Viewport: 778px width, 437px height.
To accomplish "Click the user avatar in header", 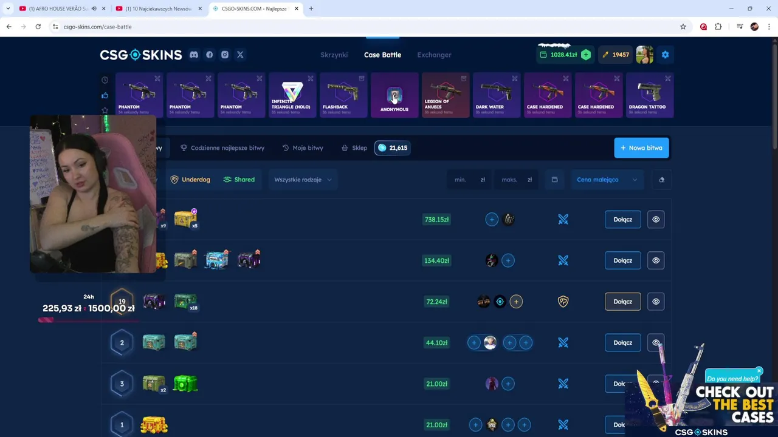I will pos(644,55).
